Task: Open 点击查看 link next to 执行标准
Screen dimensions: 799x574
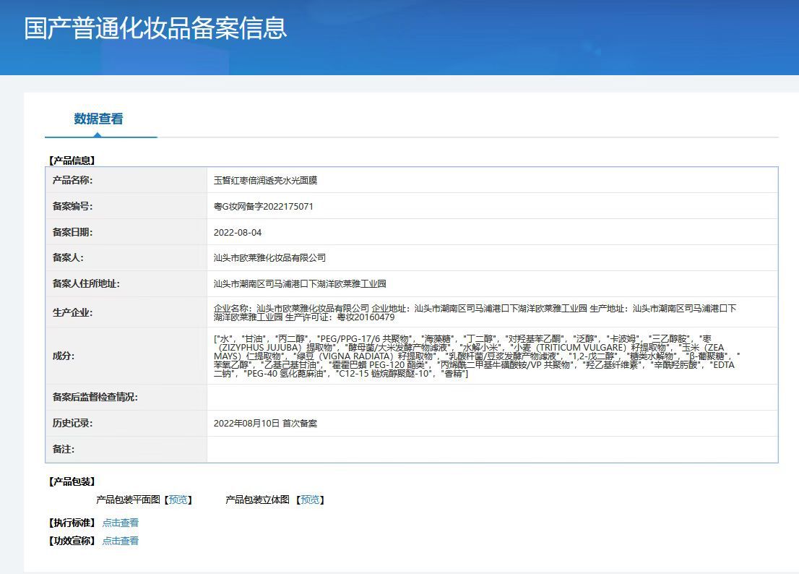Action: [120, 523]
